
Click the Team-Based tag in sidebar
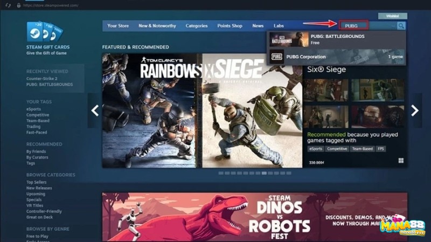[38, 121]
